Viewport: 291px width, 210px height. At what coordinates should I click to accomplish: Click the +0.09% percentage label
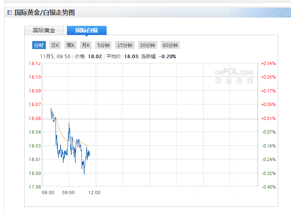pos(268,104)
